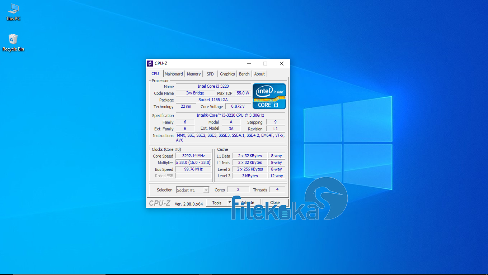This screenshot has width=488, height=275.
Task: Click the Revision value L1
Action: pyautogui.click(x=276, y=129)
